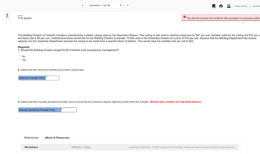Open the eBook icon in the top toolbar
This screenshot has width=260, height=154.
[214, 6]
